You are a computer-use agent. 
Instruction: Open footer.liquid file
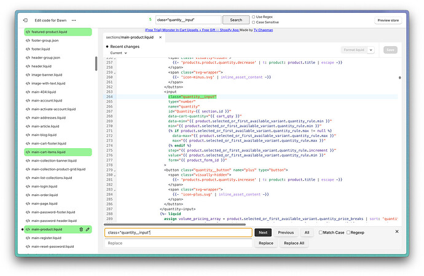click(x=41, y=49)
